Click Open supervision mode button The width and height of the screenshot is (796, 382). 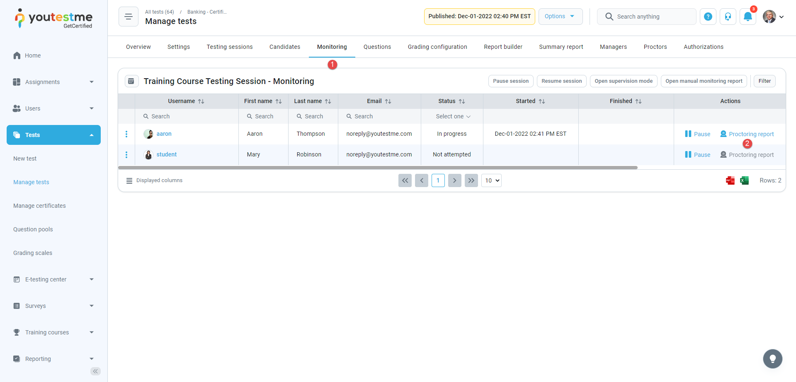tap(623, 81)
